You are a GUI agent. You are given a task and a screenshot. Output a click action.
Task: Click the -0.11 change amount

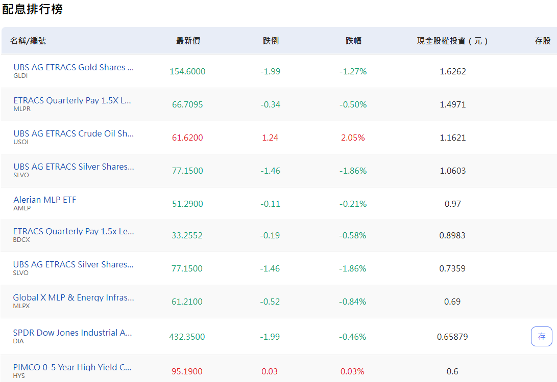[x=270, y=204]
